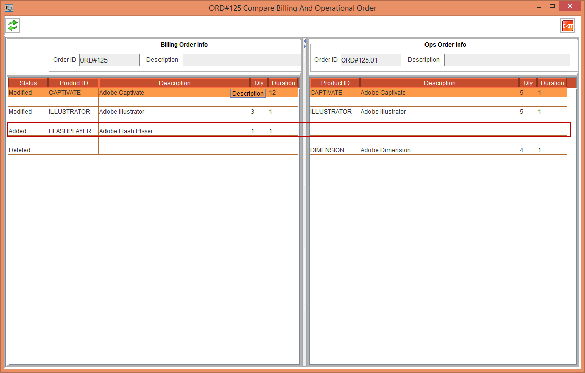Sort billing table by Status column header

coord(28,83)
